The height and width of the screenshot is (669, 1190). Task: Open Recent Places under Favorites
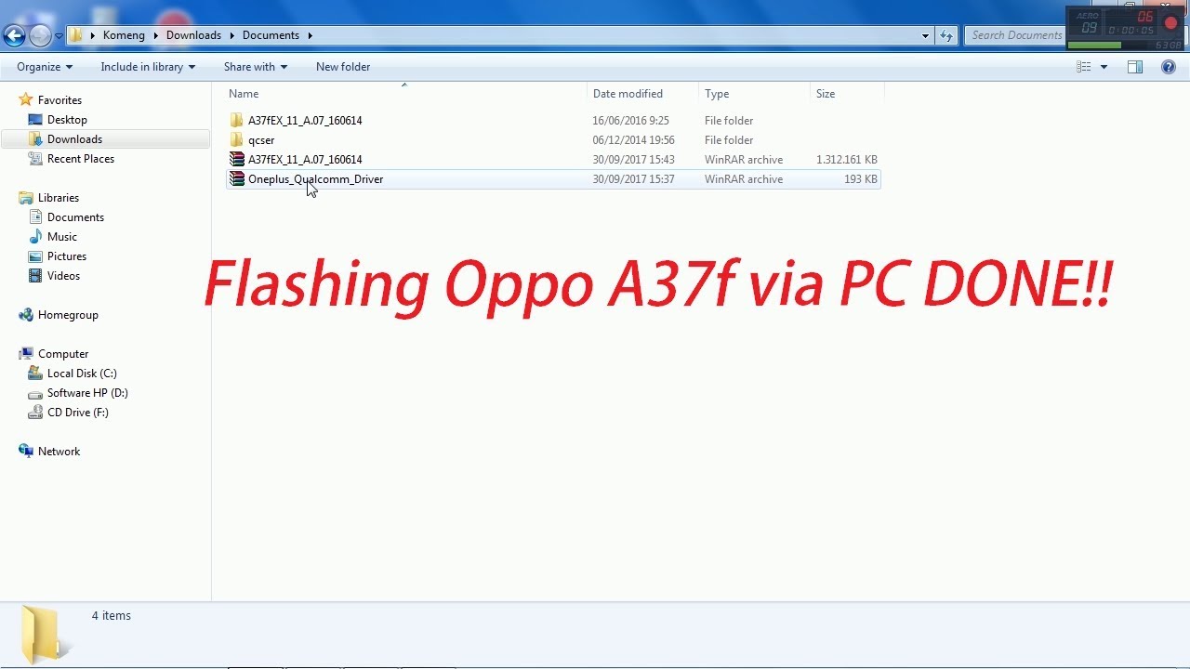click(x=81, y=159)
